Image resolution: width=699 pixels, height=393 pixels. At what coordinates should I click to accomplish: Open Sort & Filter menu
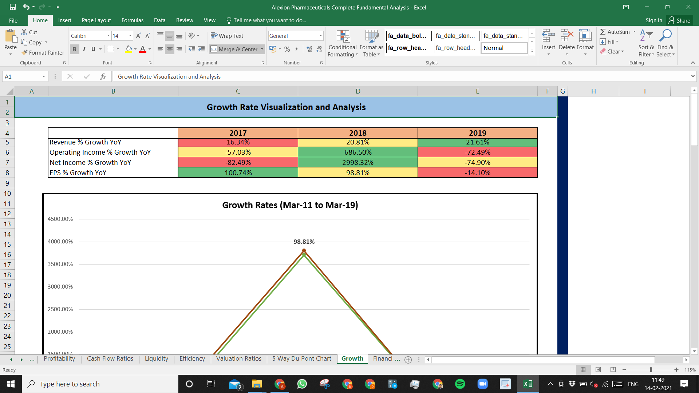pyautogui.click(x=646, y=43)
